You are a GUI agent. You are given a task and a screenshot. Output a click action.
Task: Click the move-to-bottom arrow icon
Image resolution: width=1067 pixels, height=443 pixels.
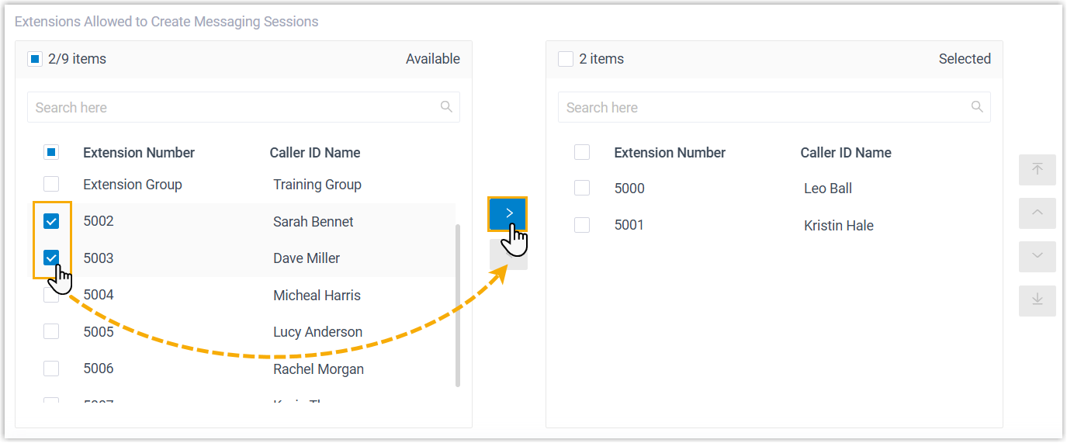(x=1037, y=300)
